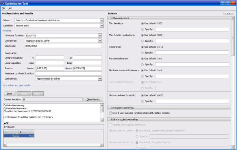Viewport: 237px width, 150px height.
Task: Click the Start button
Action: [x=10, y=94]
